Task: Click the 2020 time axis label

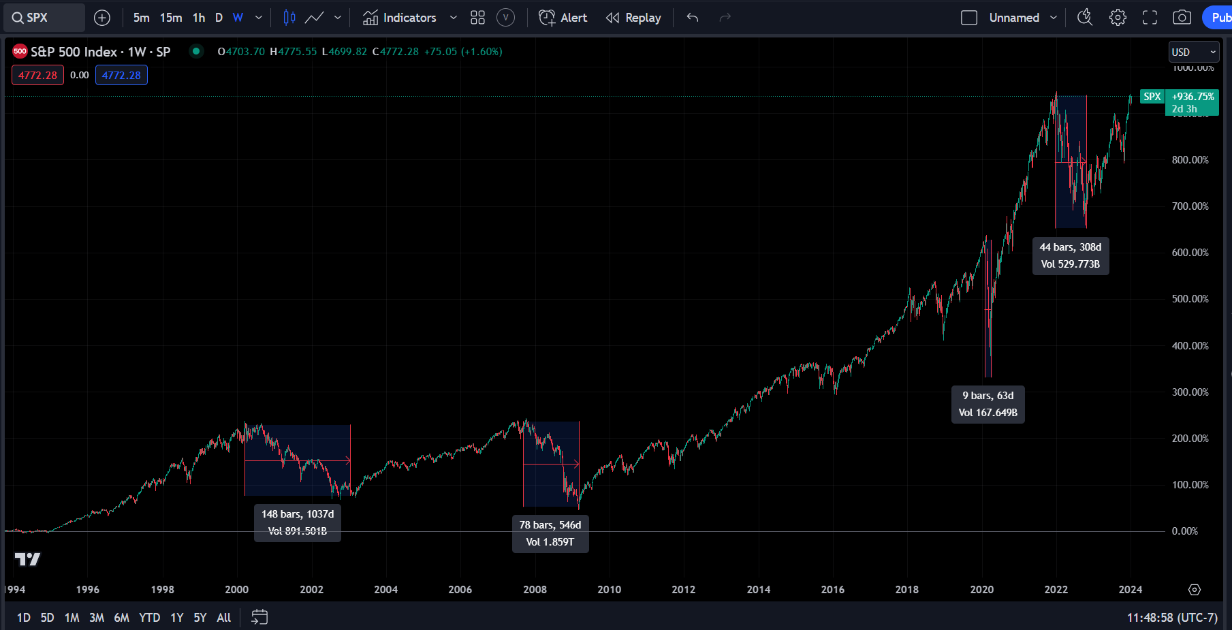Action: (981, 590)
